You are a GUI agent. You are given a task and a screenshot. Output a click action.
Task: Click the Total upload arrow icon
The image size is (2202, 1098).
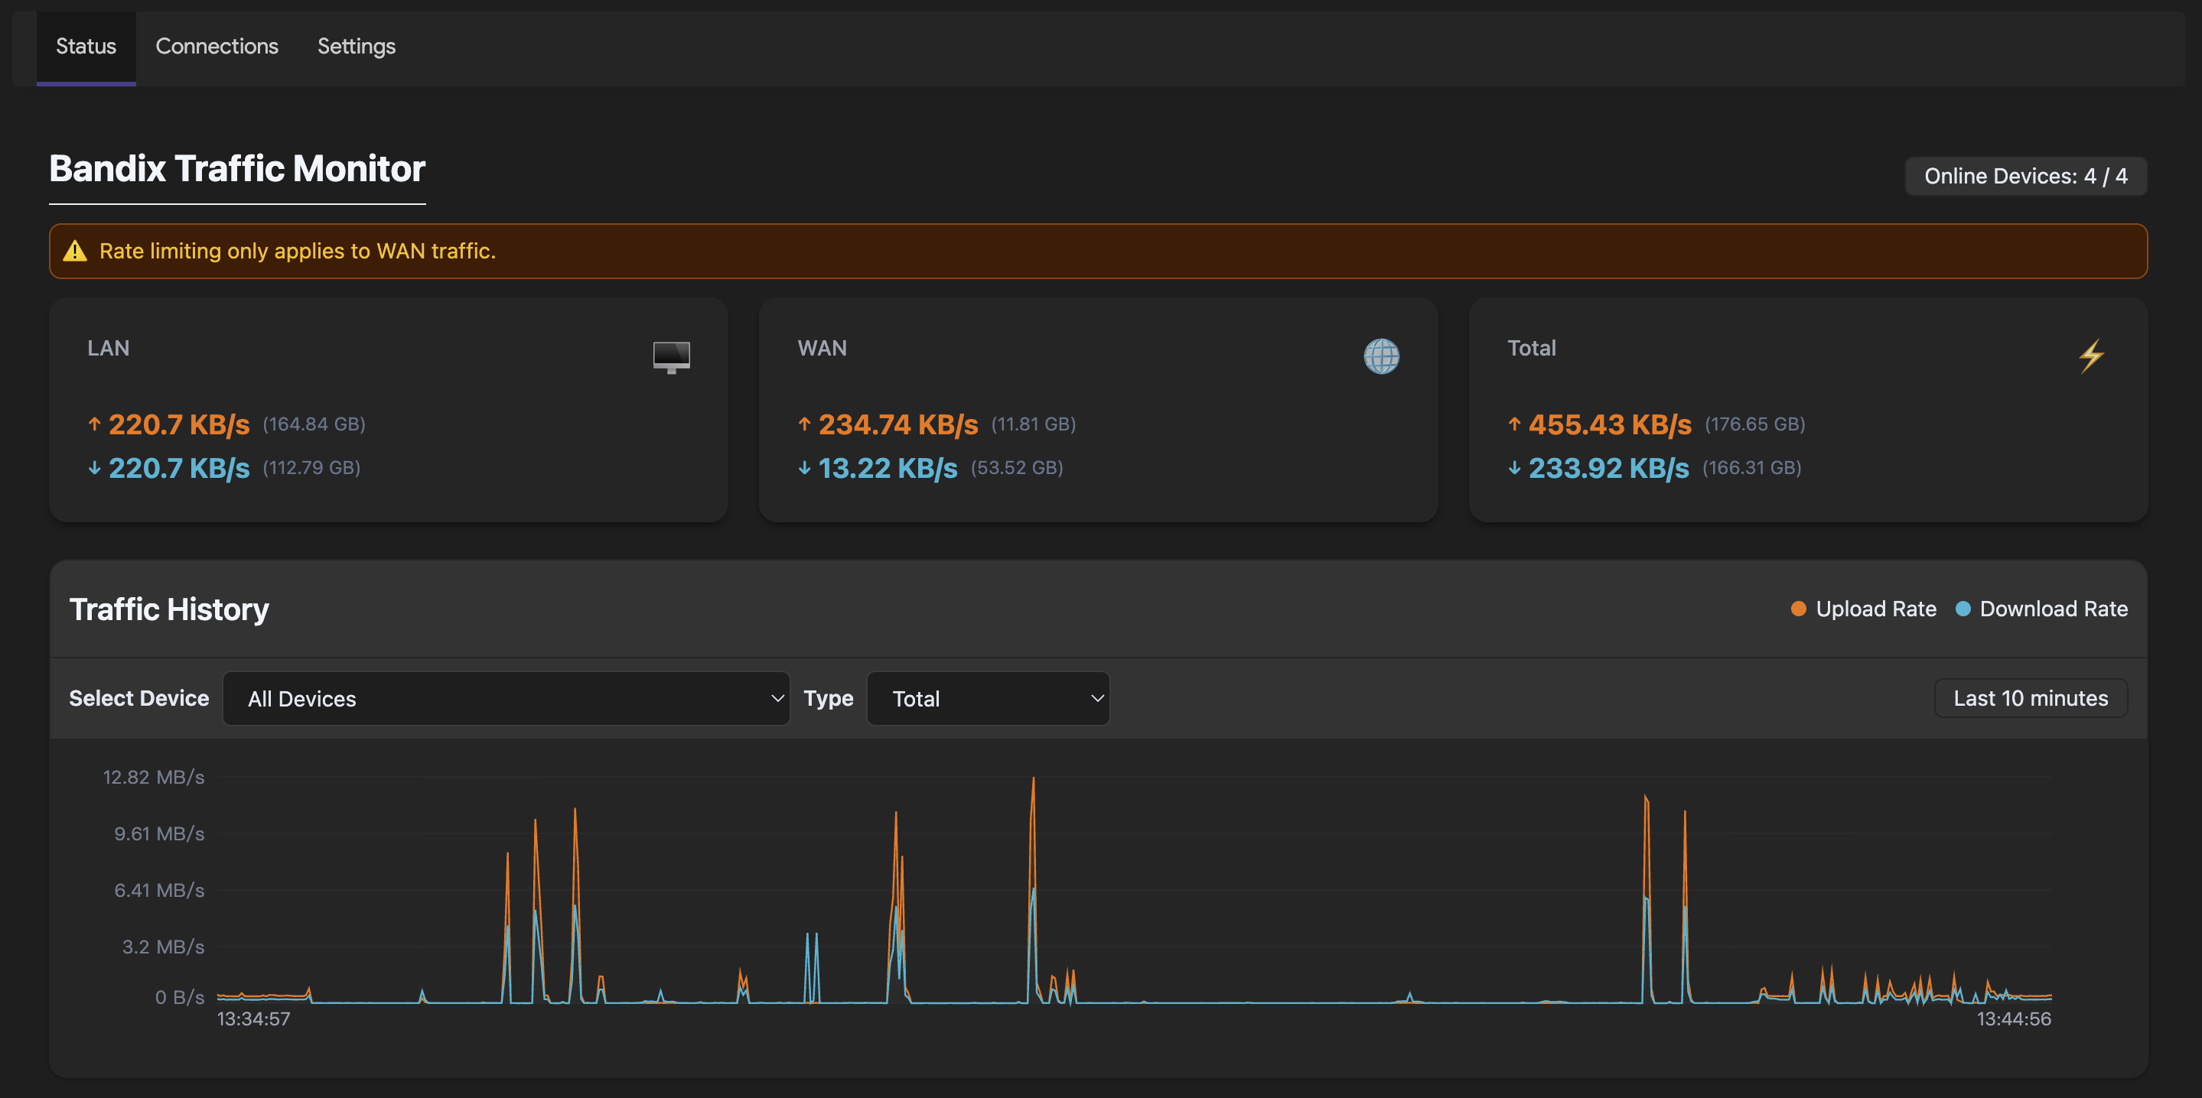point(1514,424)
